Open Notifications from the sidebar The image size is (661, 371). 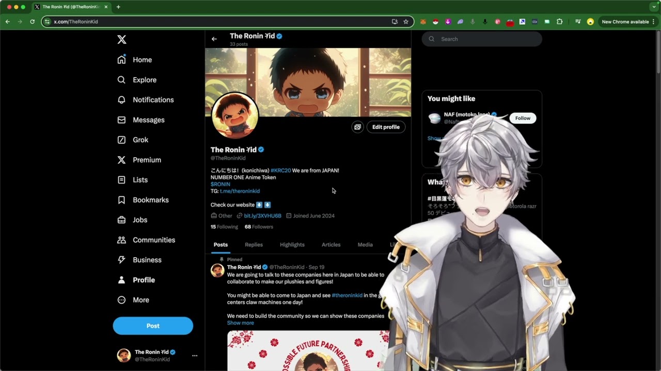click(145, 100)
